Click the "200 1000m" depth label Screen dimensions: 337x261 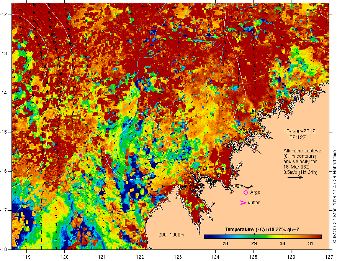[x=171, y=235]
